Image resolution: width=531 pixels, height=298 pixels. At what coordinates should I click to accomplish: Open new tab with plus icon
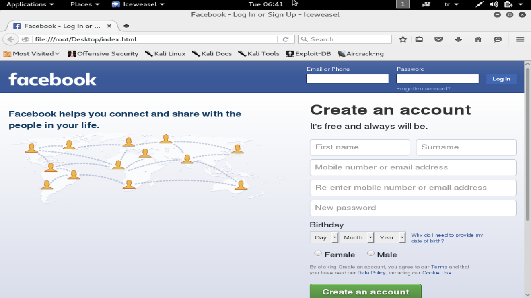[126, 26]
